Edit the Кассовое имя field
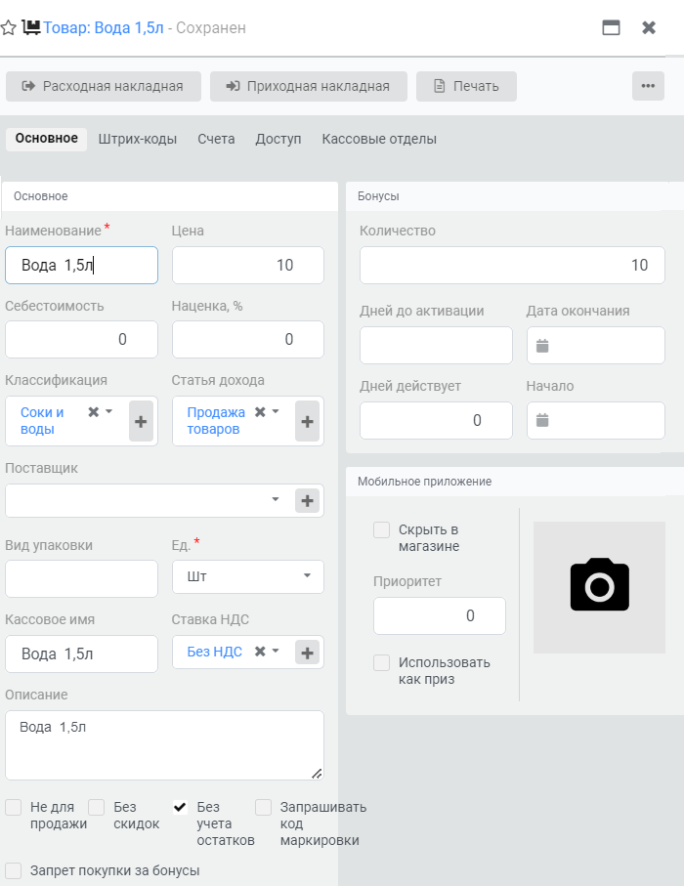This screenshot has width=684, height=886. tap(81, 654)
